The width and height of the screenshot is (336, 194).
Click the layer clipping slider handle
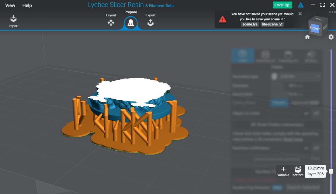point(331,171)
